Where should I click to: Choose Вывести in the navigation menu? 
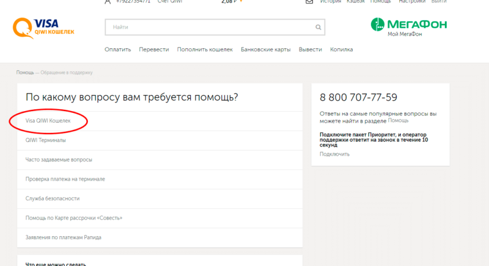311,49
